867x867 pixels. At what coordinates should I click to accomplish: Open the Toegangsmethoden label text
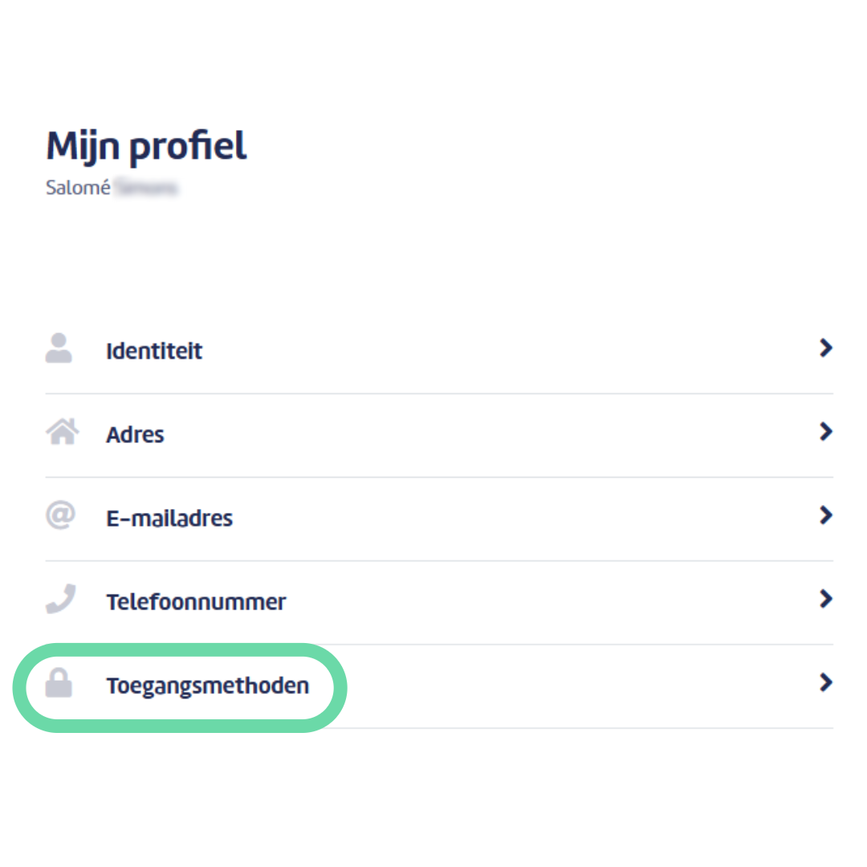[x=208, y=686]
